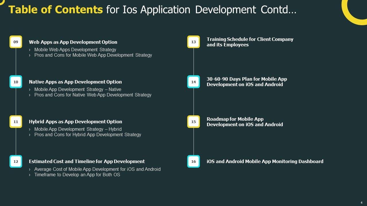Click 'Average Cost of Mobile App Development' bullet
The width and height of the screenshot is (367, 206).
tap(97, 169)
